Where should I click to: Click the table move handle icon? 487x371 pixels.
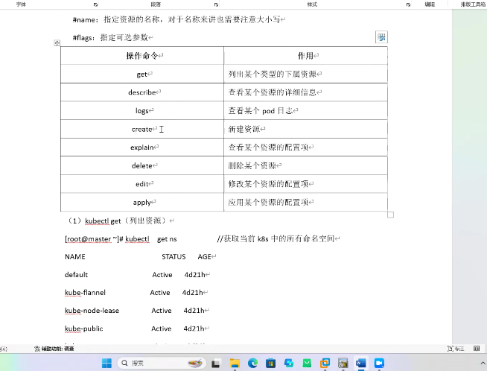point(57,43)
